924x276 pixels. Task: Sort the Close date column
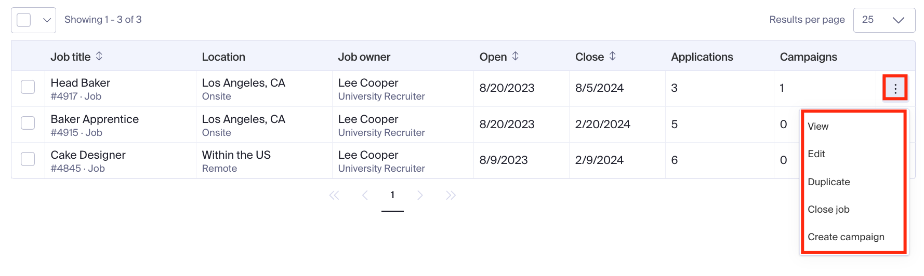(613, 56)
